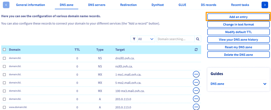Refresh the DNS records table
This screenshot has width=271, height=110.
click(196, 49)
